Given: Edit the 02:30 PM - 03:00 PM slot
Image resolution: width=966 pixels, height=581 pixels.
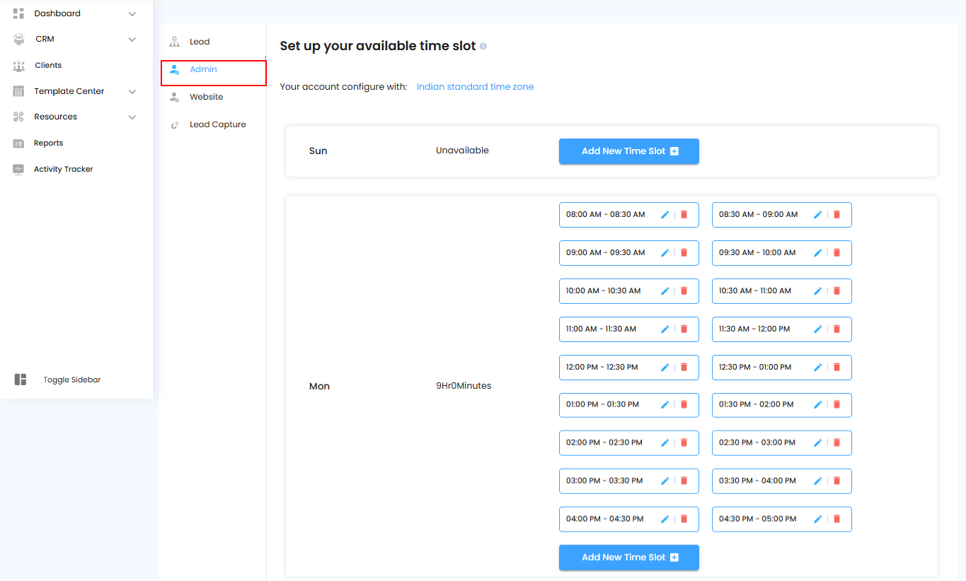Looking at the screenshot, I should (817, 443).
